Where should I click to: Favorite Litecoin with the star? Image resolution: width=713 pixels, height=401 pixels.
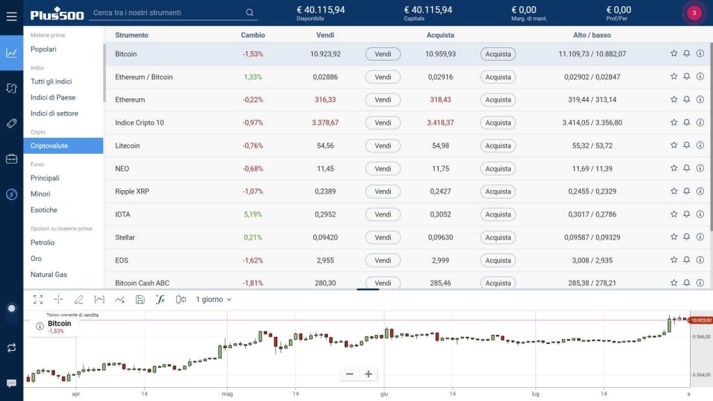point(674,145)
